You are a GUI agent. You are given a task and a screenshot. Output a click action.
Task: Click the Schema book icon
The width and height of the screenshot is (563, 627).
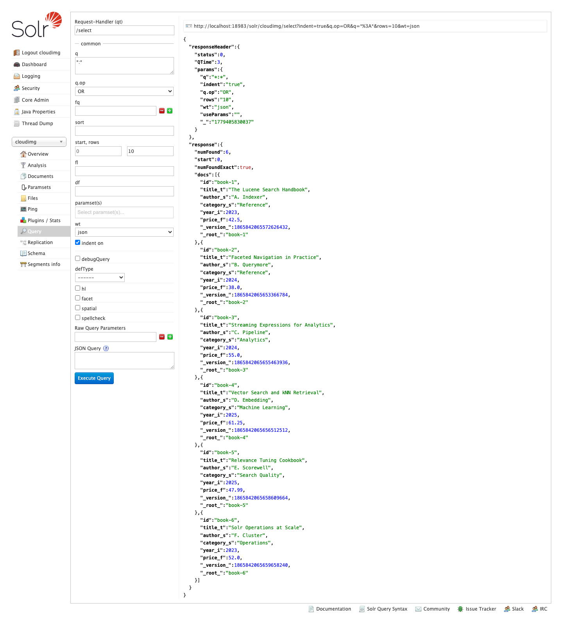point(23,253)
